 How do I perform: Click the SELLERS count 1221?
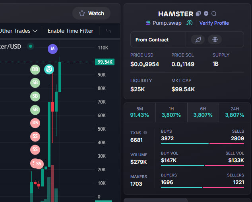pyautogui.click(x=238, y=182)
